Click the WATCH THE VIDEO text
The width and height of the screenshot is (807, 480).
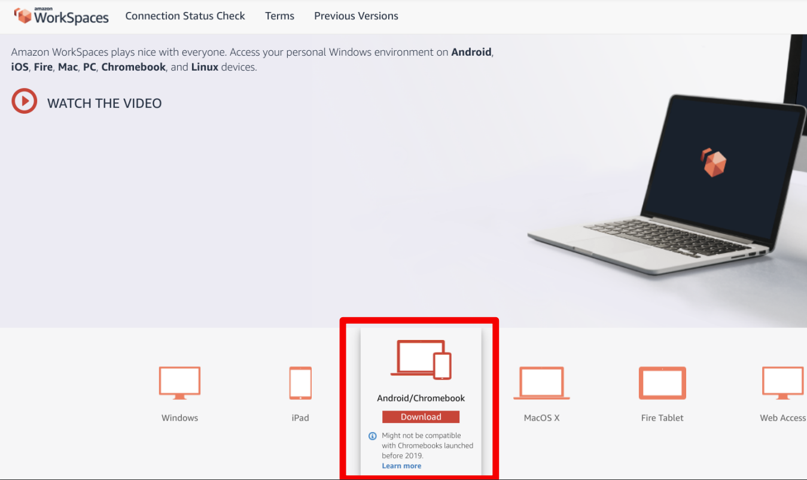(104, 103)
